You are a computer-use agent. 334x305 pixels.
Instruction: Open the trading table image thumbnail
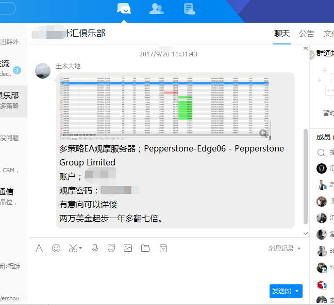(165, 108)
